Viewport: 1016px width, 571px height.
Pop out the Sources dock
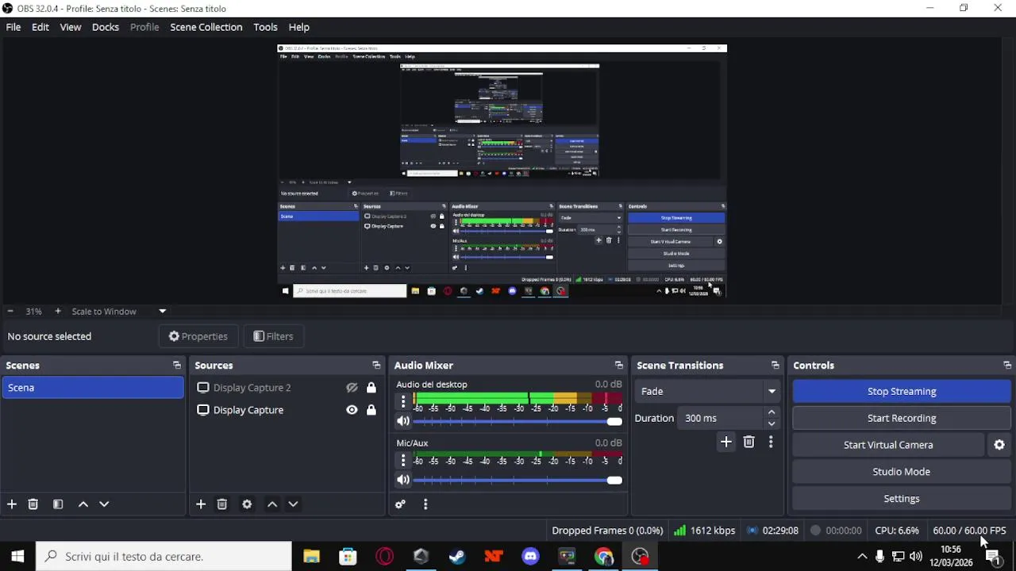(376, 366)
